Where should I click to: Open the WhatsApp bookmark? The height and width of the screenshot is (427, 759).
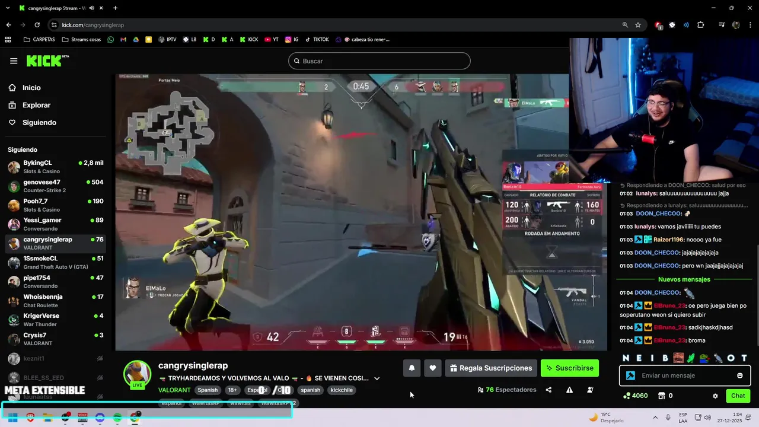click(x=110, y=40)
